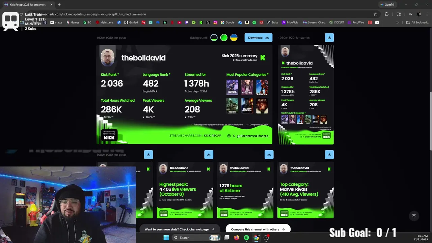Jump to top with the arrow button
This screenshot has height=243, width=432.
[414, 216]
